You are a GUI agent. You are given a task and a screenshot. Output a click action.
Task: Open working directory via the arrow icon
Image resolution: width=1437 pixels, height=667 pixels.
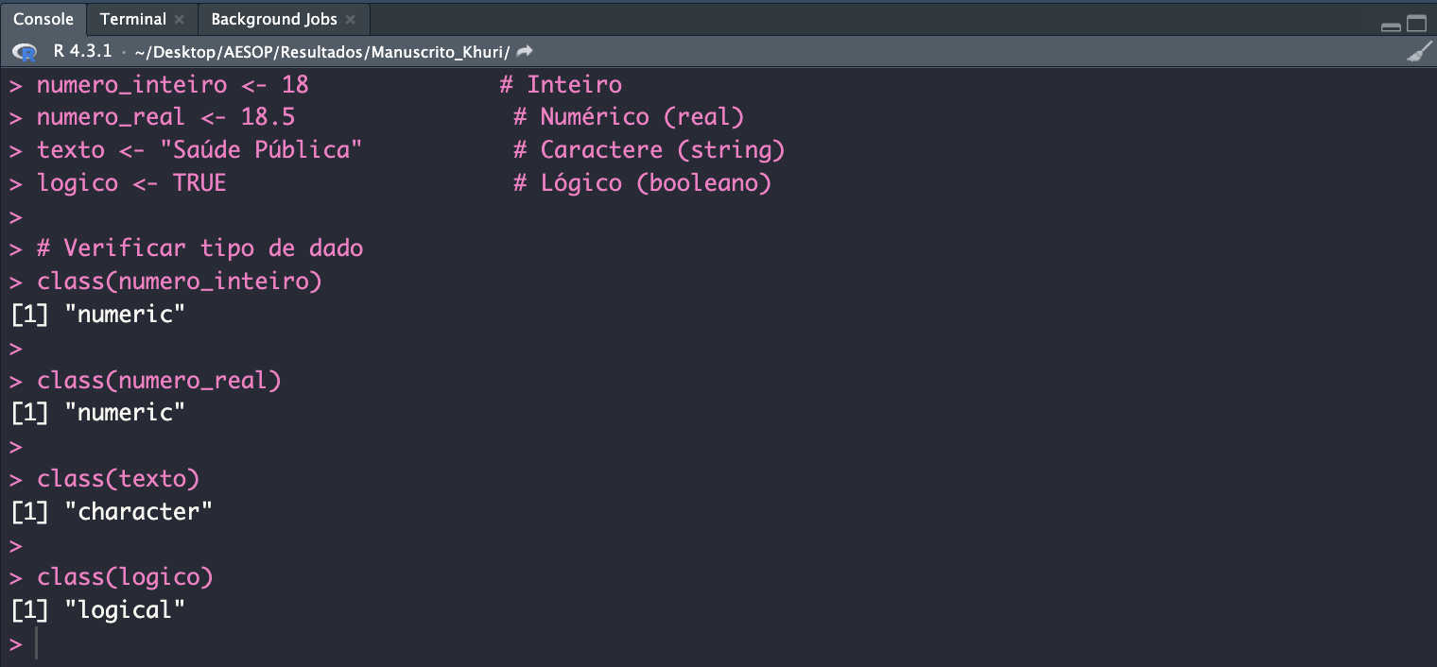pos(526,51)
